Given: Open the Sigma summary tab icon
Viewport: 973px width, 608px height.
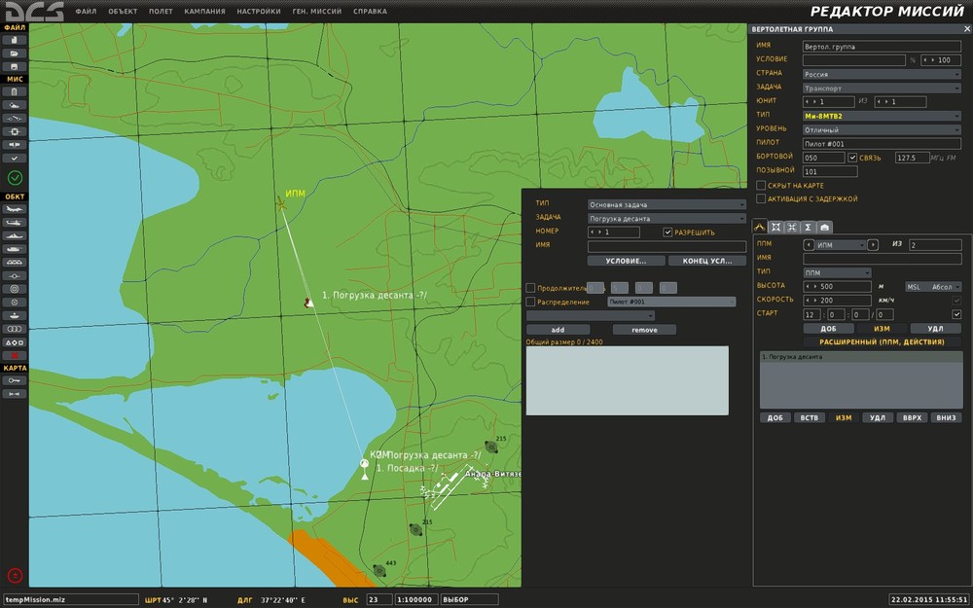Looking at the screenshot, I should [x=808, y=227].
